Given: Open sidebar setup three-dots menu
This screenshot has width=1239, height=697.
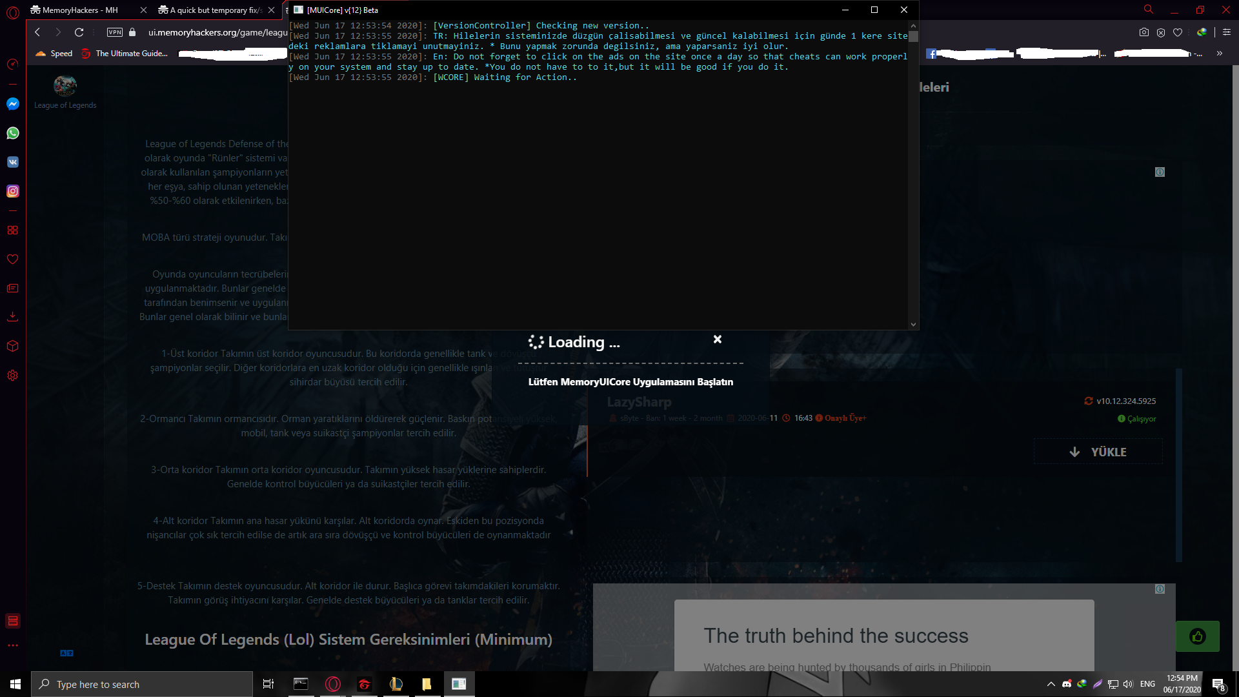Looking at the screenshot, I should (13, 645).
